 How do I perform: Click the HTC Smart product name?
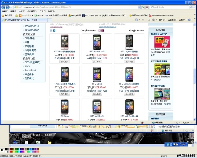point(64,116)
